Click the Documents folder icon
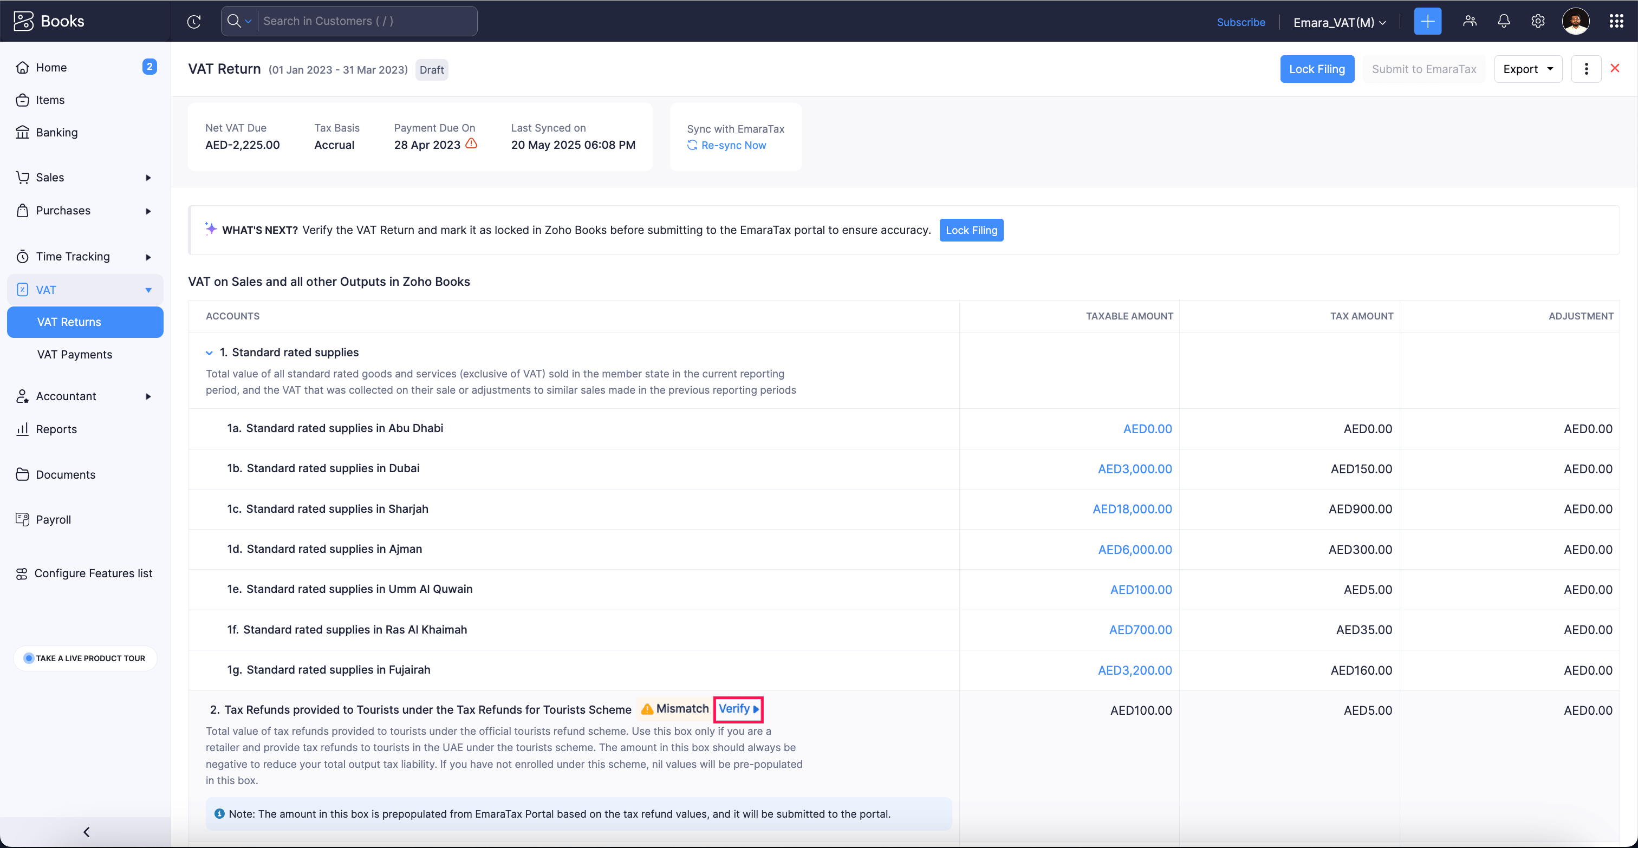1638x848 pixels. tap(23, 474)
